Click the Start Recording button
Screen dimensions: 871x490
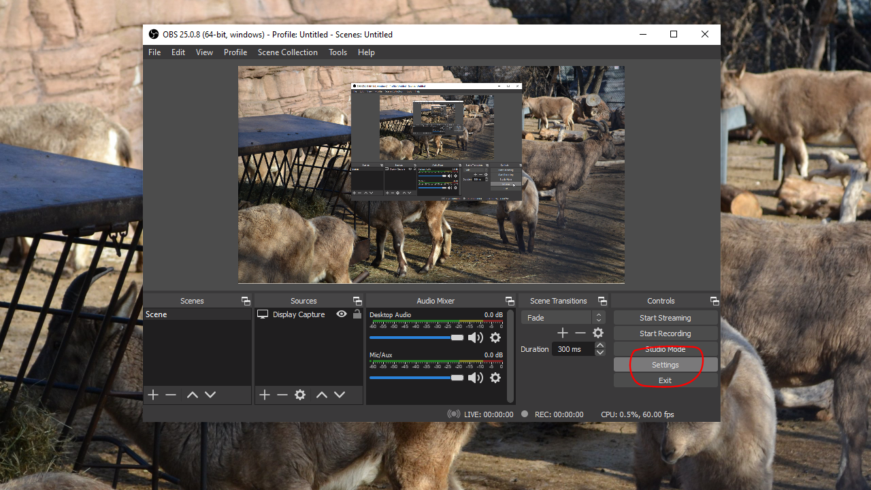[665, 333]
